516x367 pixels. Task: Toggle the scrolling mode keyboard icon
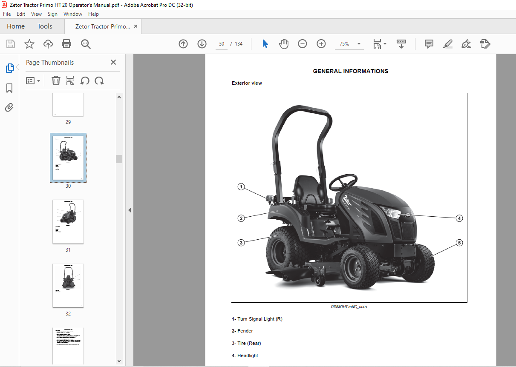tap(401, 44)
